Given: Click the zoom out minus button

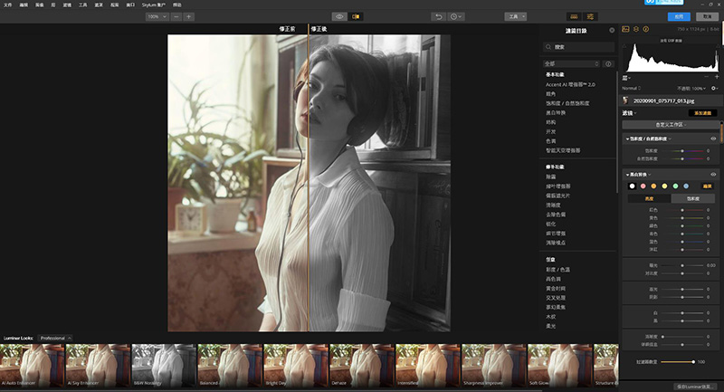Looking at the screenshot, I should coord(176,16).
